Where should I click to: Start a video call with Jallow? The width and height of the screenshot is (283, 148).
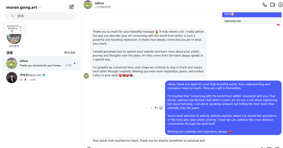click(272, 5)
